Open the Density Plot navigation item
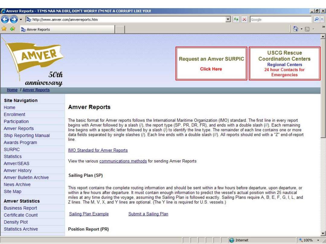The width and height of the screenshot is (326, 244). pos(16,222)
